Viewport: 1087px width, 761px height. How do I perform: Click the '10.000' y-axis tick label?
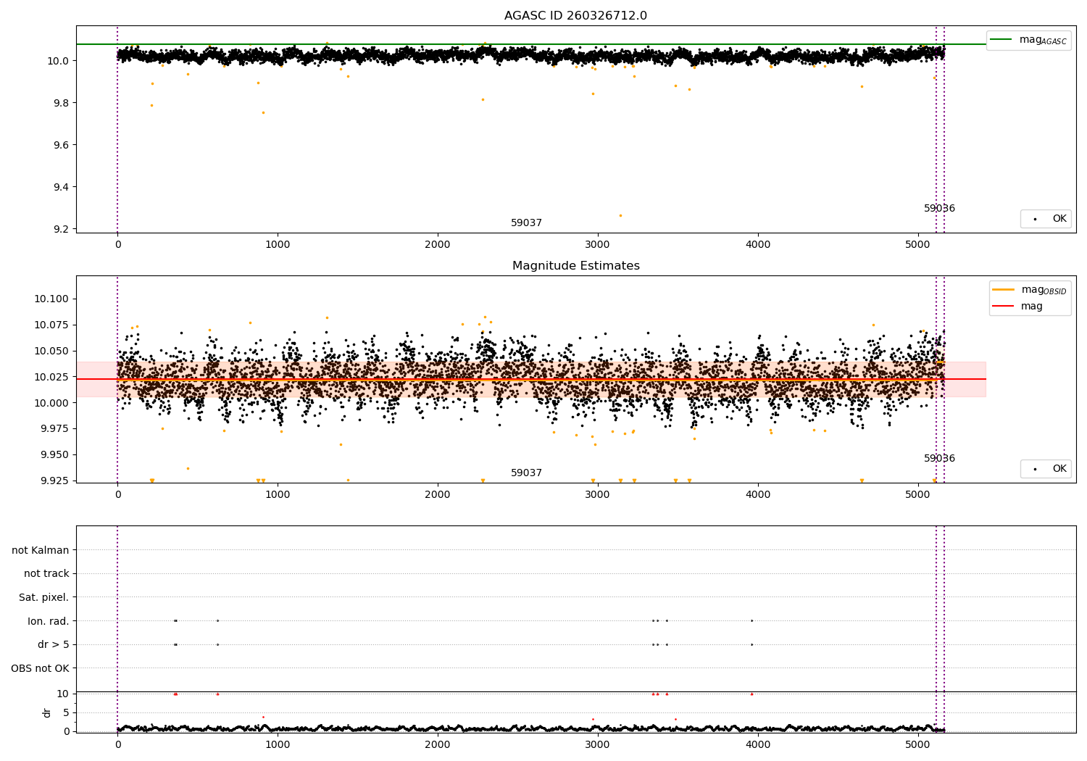coord(52,403)
